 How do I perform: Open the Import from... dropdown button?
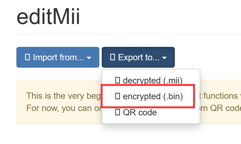58,57
